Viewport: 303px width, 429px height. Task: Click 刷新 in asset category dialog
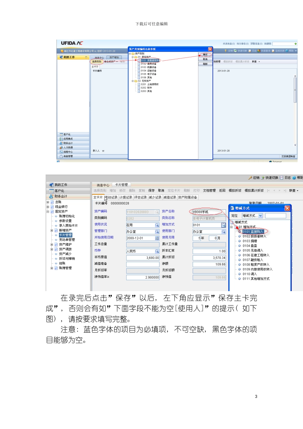(205, 64)
